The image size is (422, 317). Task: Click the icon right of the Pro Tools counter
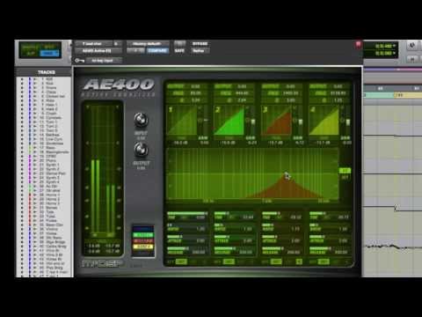tap(412, 46)
